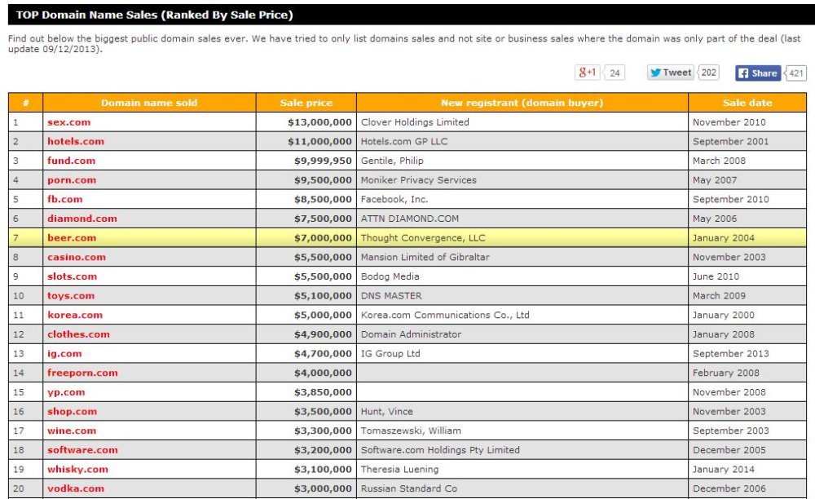The height and width of the screenshot is (499, 815).
Task: Click the 'Moniker Privacy Services' registrant cell
Action: (522, 180)
